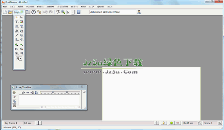
Task: Click the scene icon next to Scene 1
Action: [220, 123]
